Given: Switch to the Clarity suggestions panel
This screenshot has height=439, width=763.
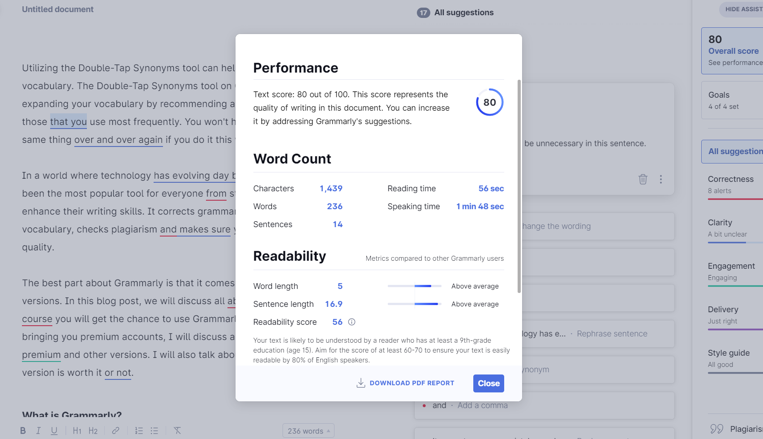Looking at the screenshot, I should [728, 227].
